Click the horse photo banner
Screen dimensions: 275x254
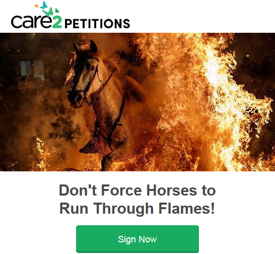click(137, 102)
